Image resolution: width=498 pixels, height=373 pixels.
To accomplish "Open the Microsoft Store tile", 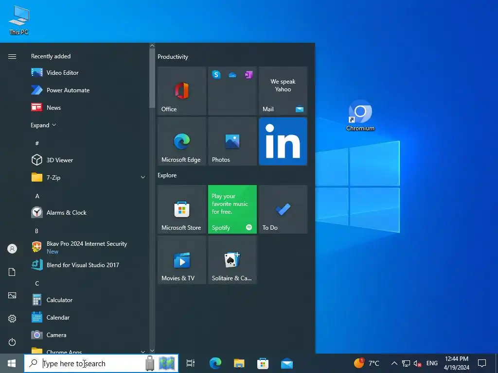I will pyautogui.click(x=182, y=209).
